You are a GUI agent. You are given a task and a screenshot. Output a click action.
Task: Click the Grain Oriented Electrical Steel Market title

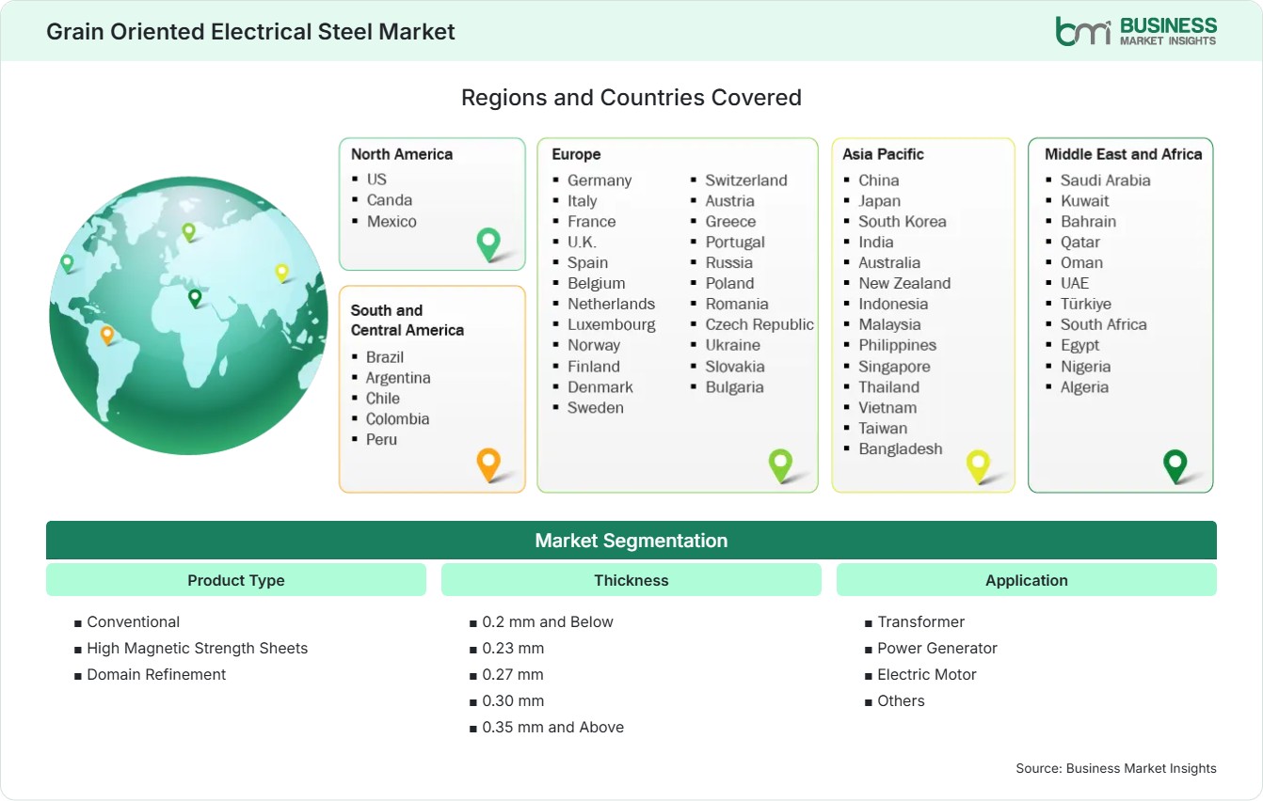[250, 31]
